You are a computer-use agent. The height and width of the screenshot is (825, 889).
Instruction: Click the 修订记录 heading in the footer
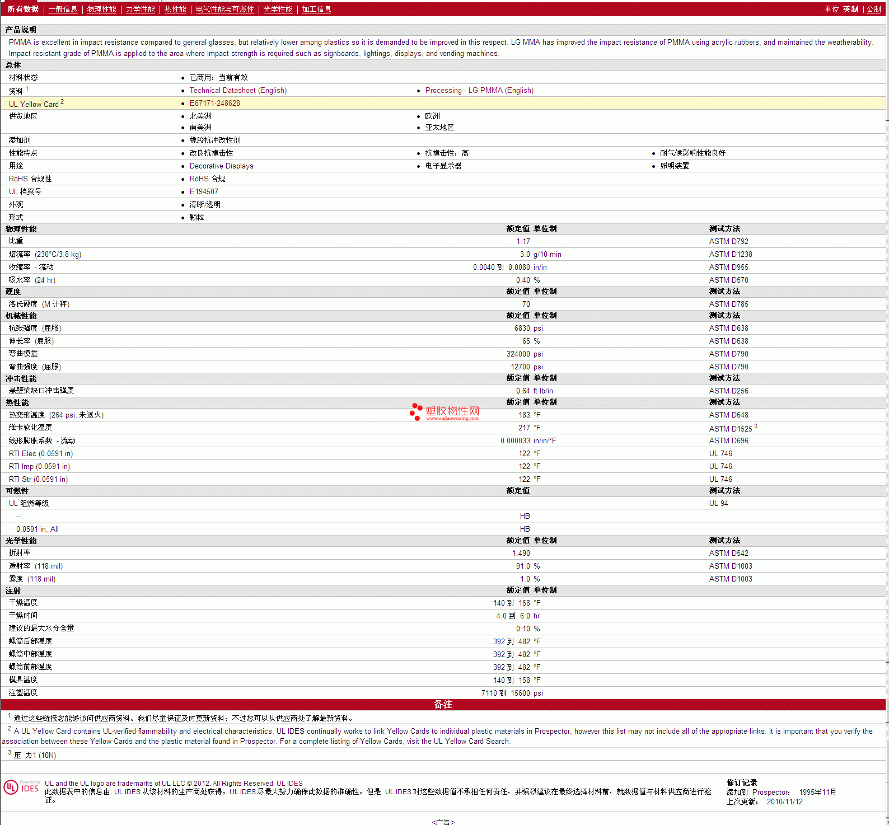point(742,782)
